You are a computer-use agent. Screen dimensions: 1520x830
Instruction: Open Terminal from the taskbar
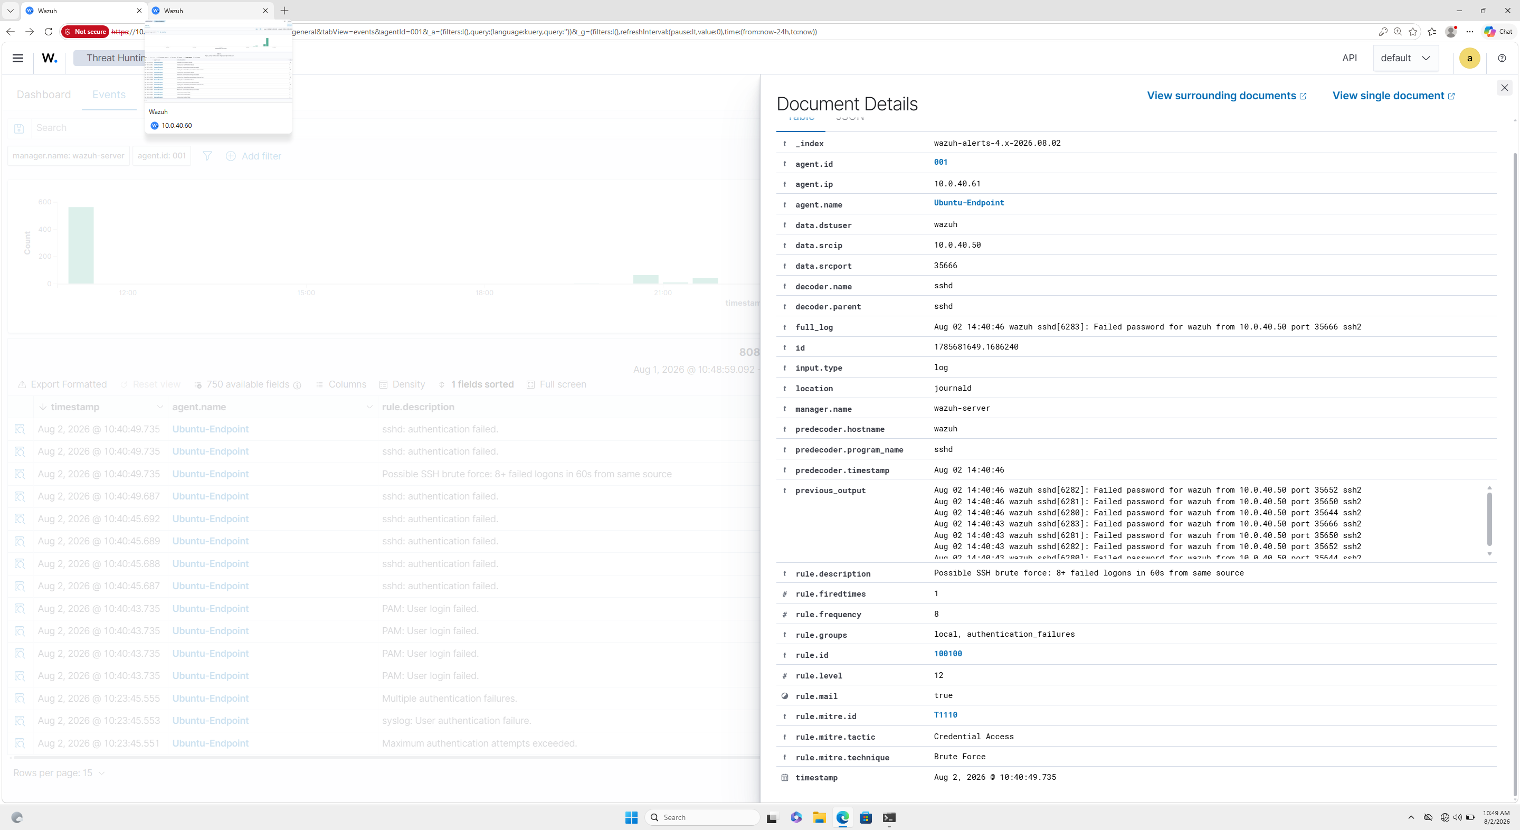coord(889,818)
